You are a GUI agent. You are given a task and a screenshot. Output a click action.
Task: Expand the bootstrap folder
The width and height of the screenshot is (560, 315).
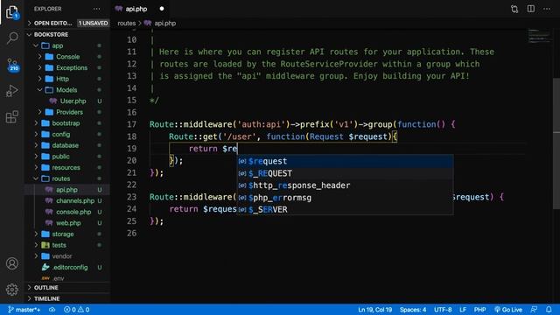tap(67, 123)
